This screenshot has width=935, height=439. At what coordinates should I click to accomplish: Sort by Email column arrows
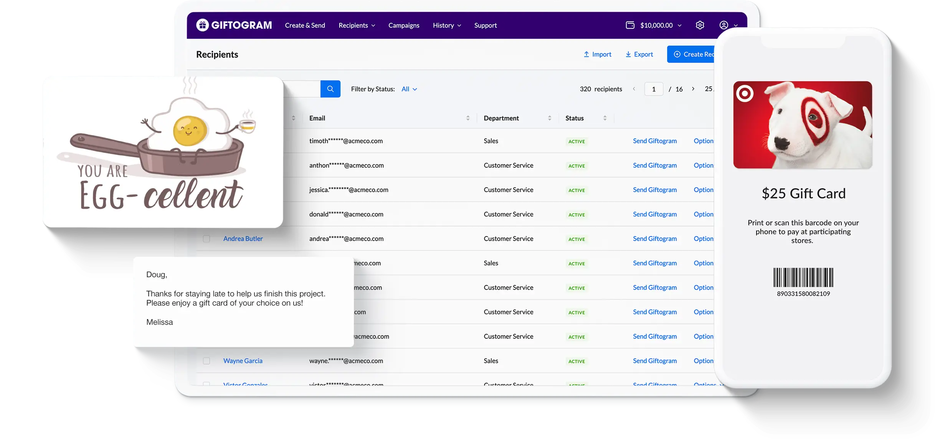(x=467, y=118)
